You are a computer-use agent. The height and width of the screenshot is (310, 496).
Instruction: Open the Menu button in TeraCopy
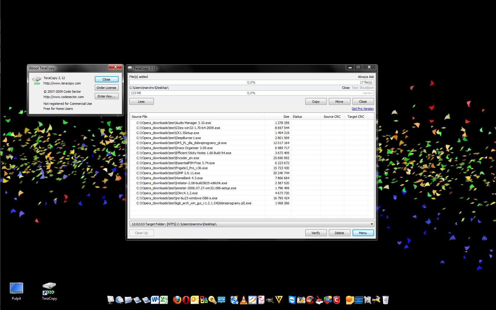(x=363, y=233)
